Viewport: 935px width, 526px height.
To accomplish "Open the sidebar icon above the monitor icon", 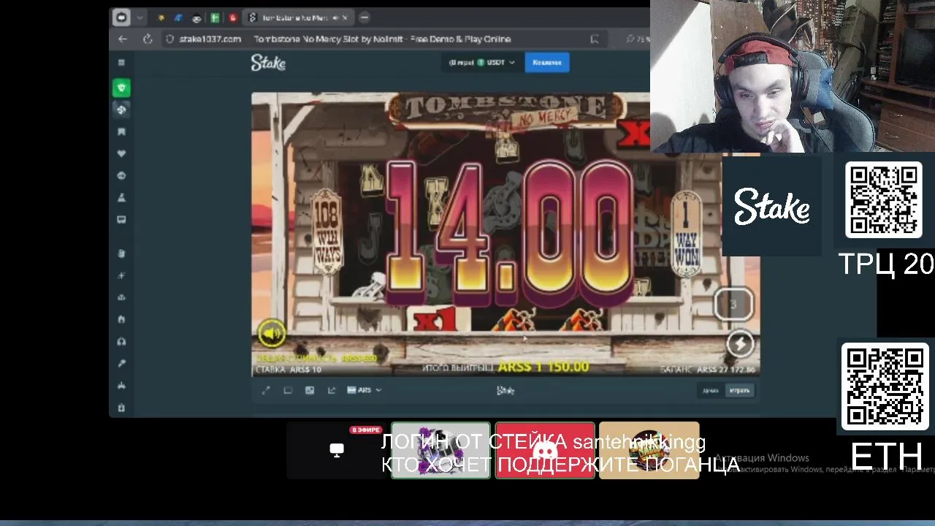I will (x=121, y=197).
